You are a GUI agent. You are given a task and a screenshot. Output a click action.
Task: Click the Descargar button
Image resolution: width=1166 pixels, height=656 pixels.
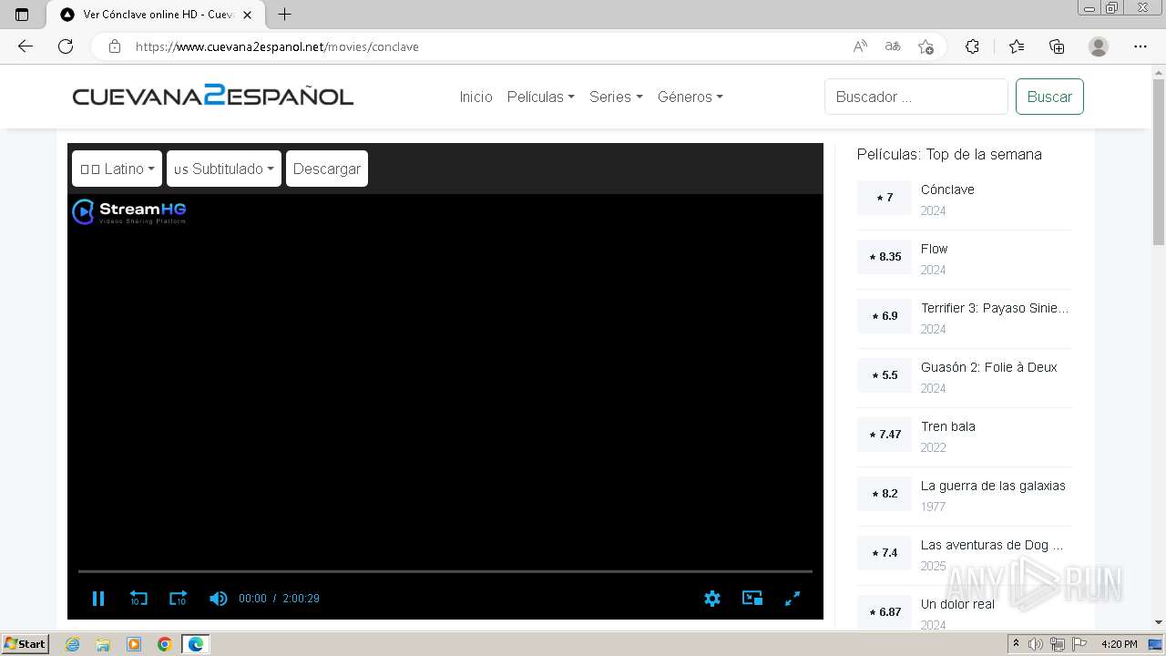click(327, 169)
